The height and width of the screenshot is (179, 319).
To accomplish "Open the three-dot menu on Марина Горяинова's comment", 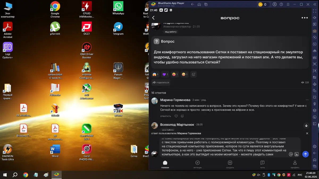I will (x=307, y=100).
